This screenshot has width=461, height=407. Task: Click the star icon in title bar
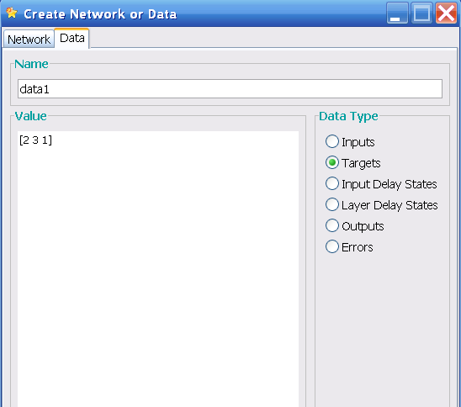click(12, 13)
